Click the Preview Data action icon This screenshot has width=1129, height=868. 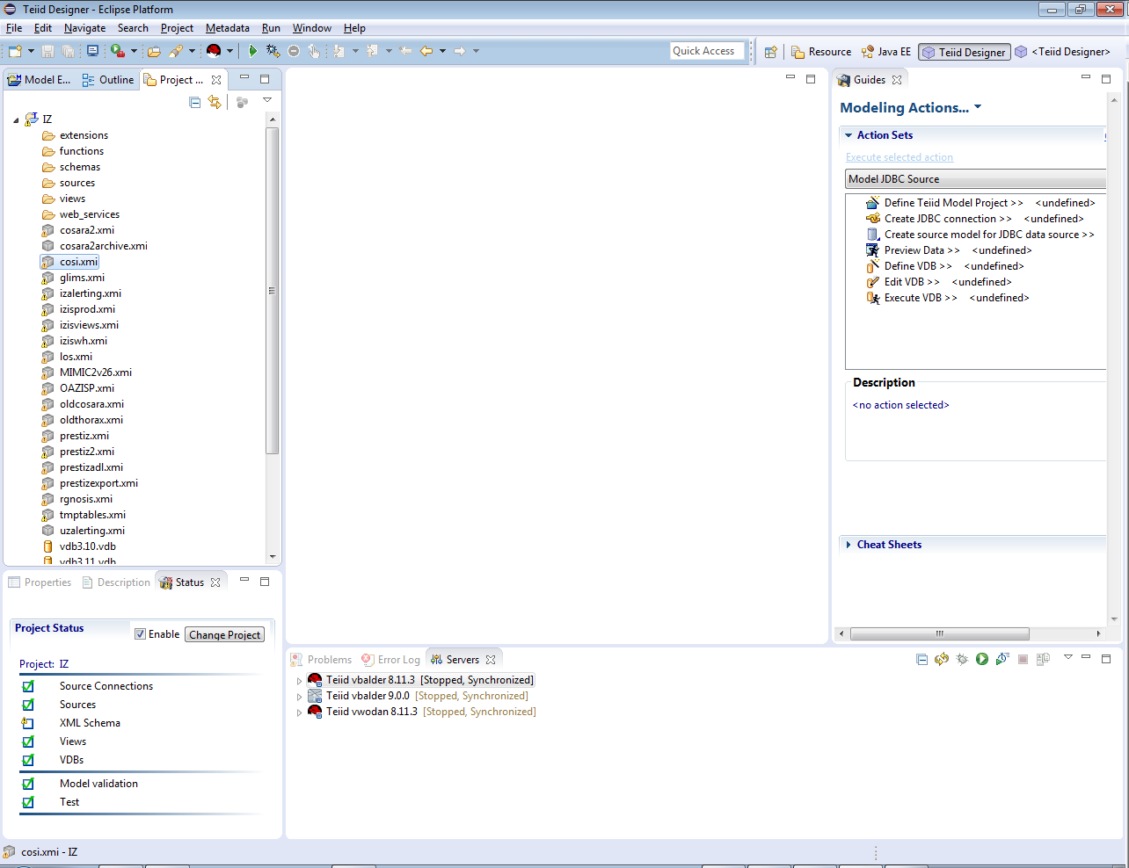pyautogui.click(x=872, y=250)
